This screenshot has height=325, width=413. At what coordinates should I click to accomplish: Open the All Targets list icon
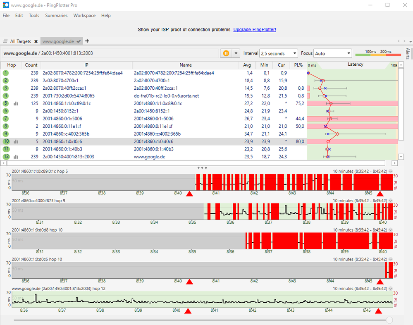tap(5, 41)
